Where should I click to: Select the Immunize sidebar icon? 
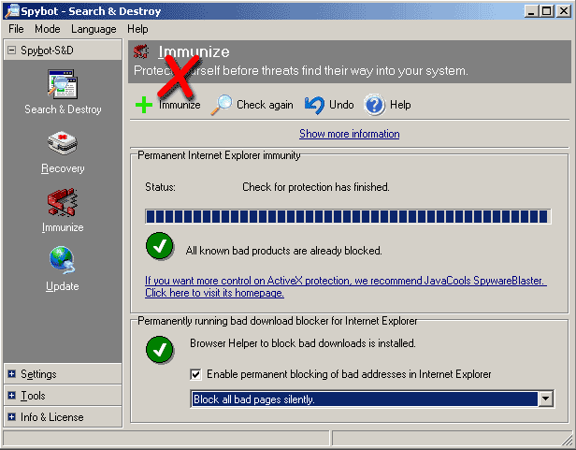coord(63,203)
